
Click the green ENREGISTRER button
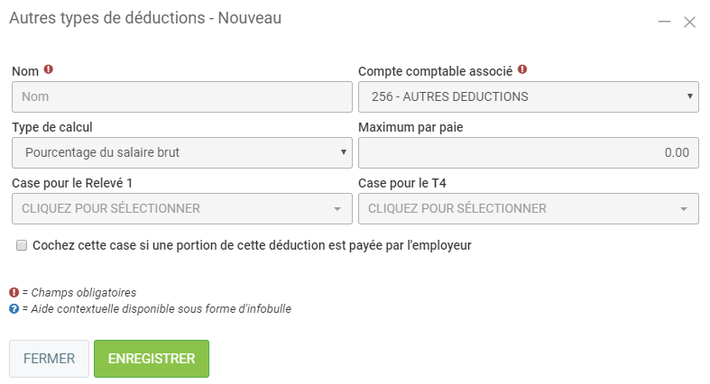coord(152,359)
